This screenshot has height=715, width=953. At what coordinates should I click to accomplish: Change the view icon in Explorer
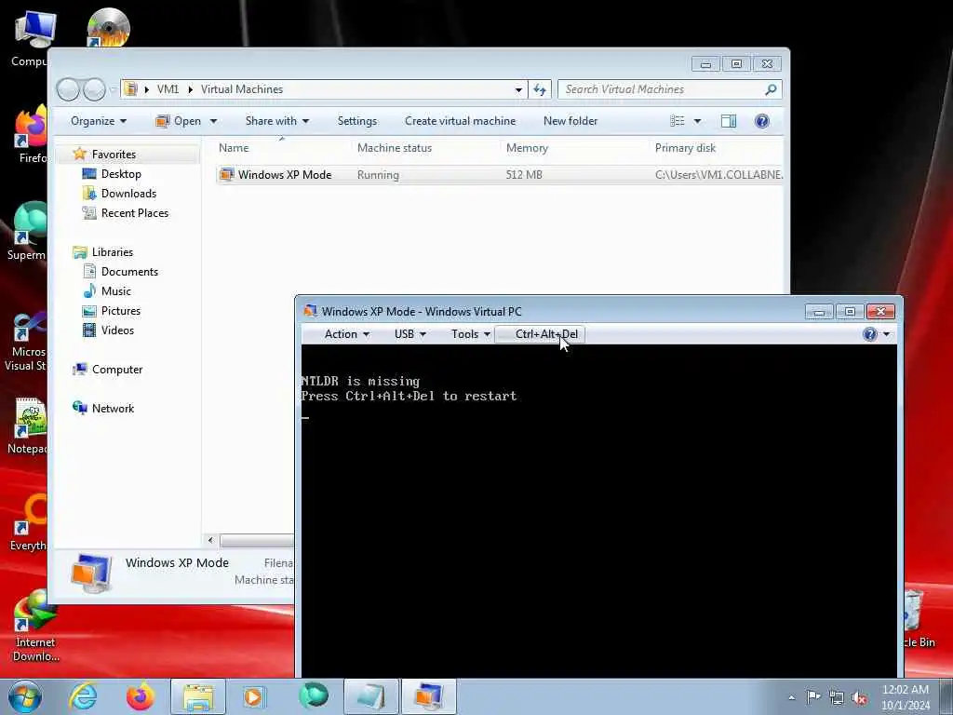tap(678, 121)
